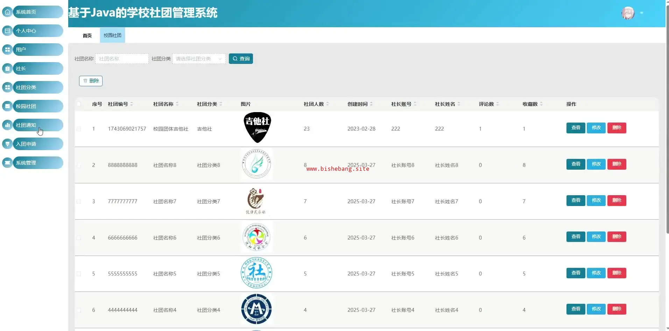Expand the user menu arrow beside avatar
The height and width of the screenshot is (331, 669).
click(642, 13)
